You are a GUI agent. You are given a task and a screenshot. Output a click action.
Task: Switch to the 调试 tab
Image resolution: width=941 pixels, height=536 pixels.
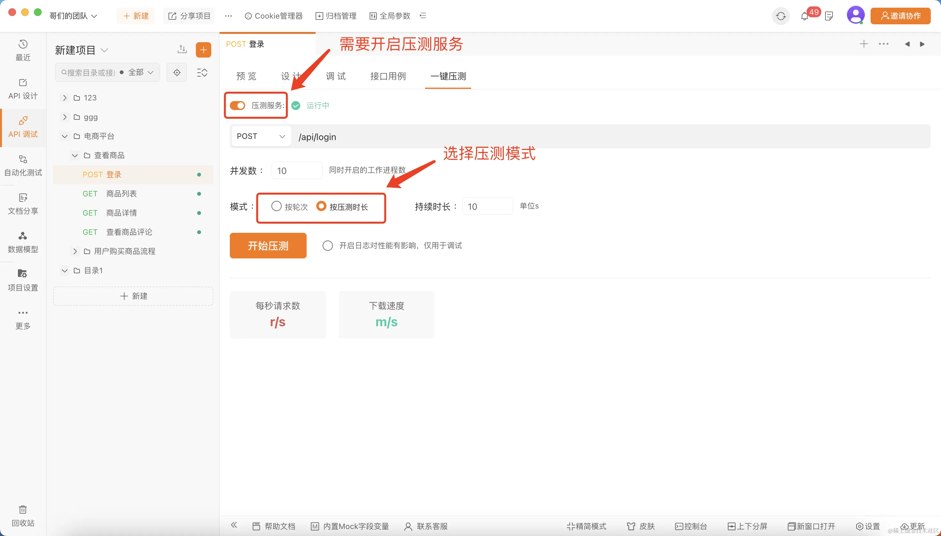[336, 76]
